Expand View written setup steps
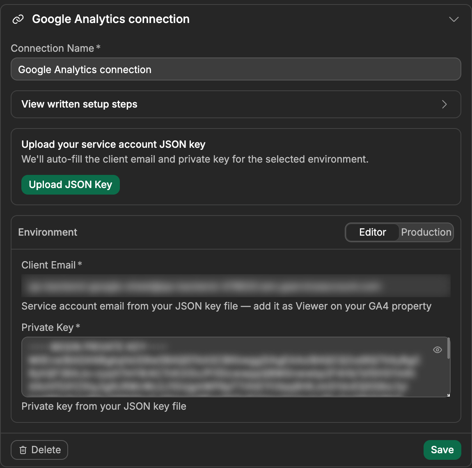 pyautogui.click(x=236, y=104)
